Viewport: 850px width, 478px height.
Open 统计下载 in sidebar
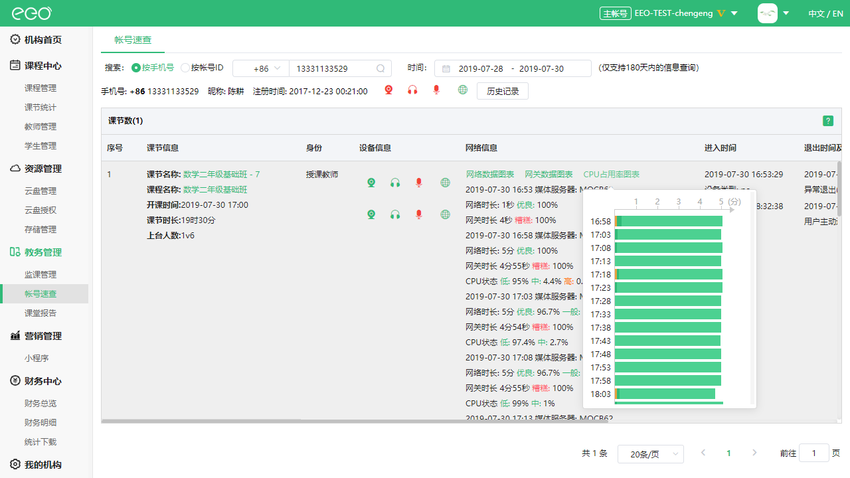pos(41,442)
